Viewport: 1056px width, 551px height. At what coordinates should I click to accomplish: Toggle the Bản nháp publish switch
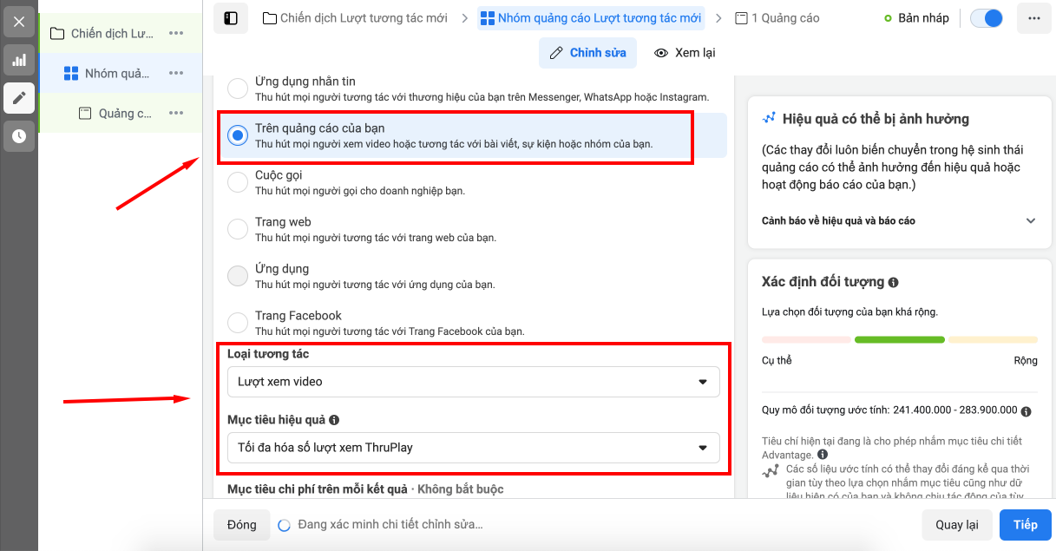987,18
